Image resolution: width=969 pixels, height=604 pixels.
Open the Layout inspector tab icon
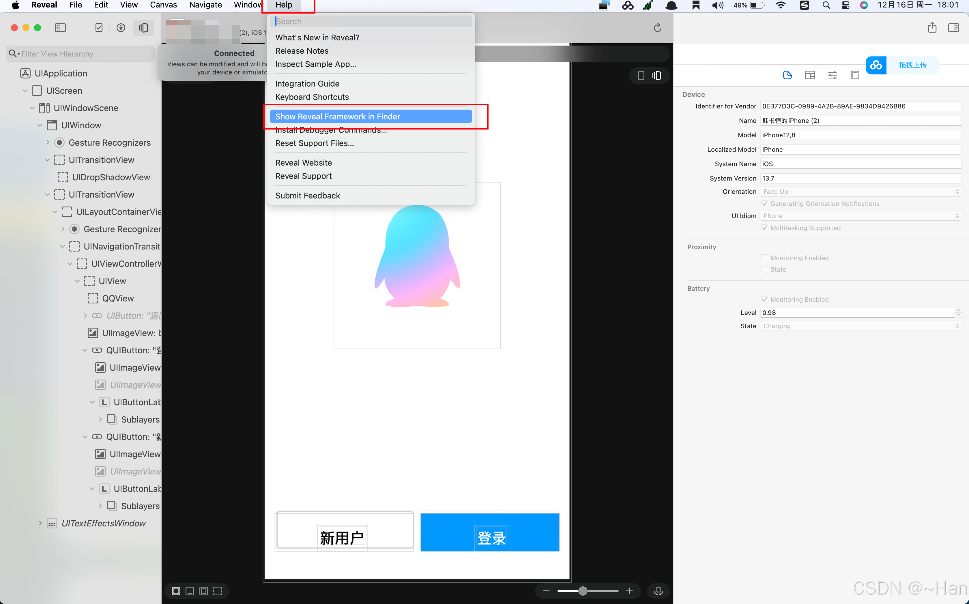809,75
